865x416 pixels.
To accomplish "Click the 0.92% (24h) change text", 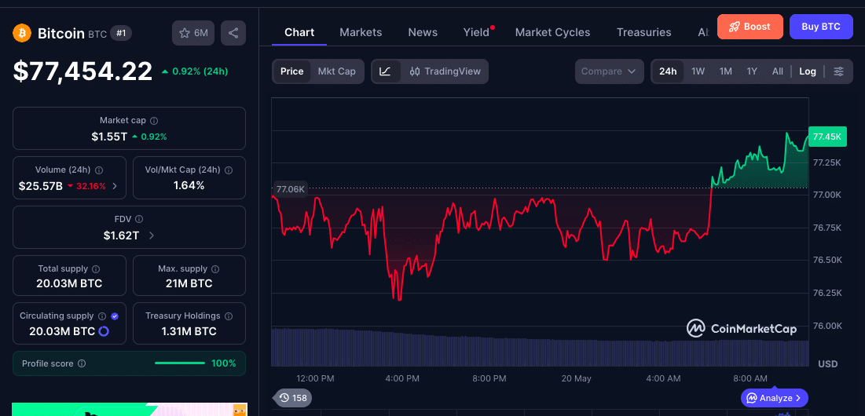I will [196, 71].
